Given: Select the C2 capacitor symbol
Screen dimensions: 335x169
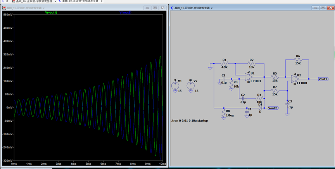Looking at the screenshot, I should pos(243,98).
